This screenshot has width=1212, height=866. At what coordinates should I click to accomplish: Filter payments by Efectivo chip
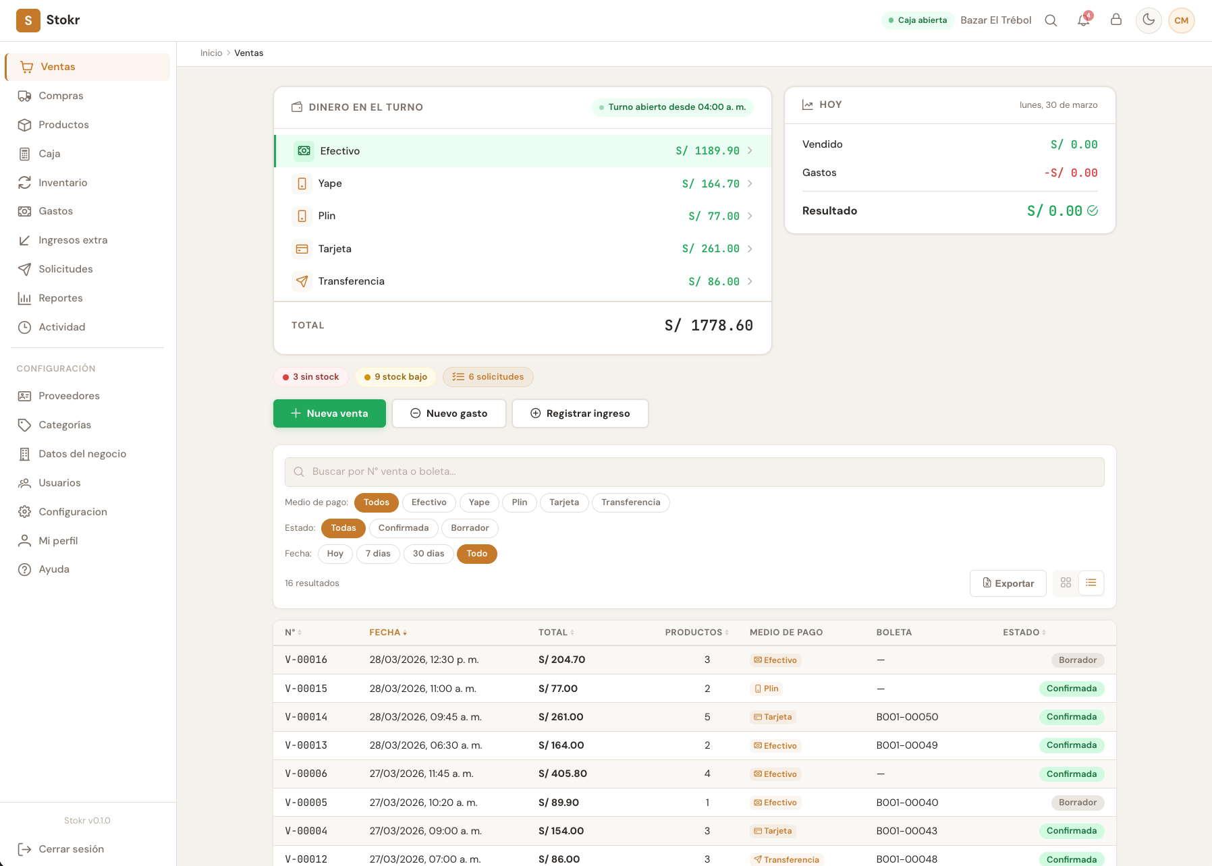429,502
